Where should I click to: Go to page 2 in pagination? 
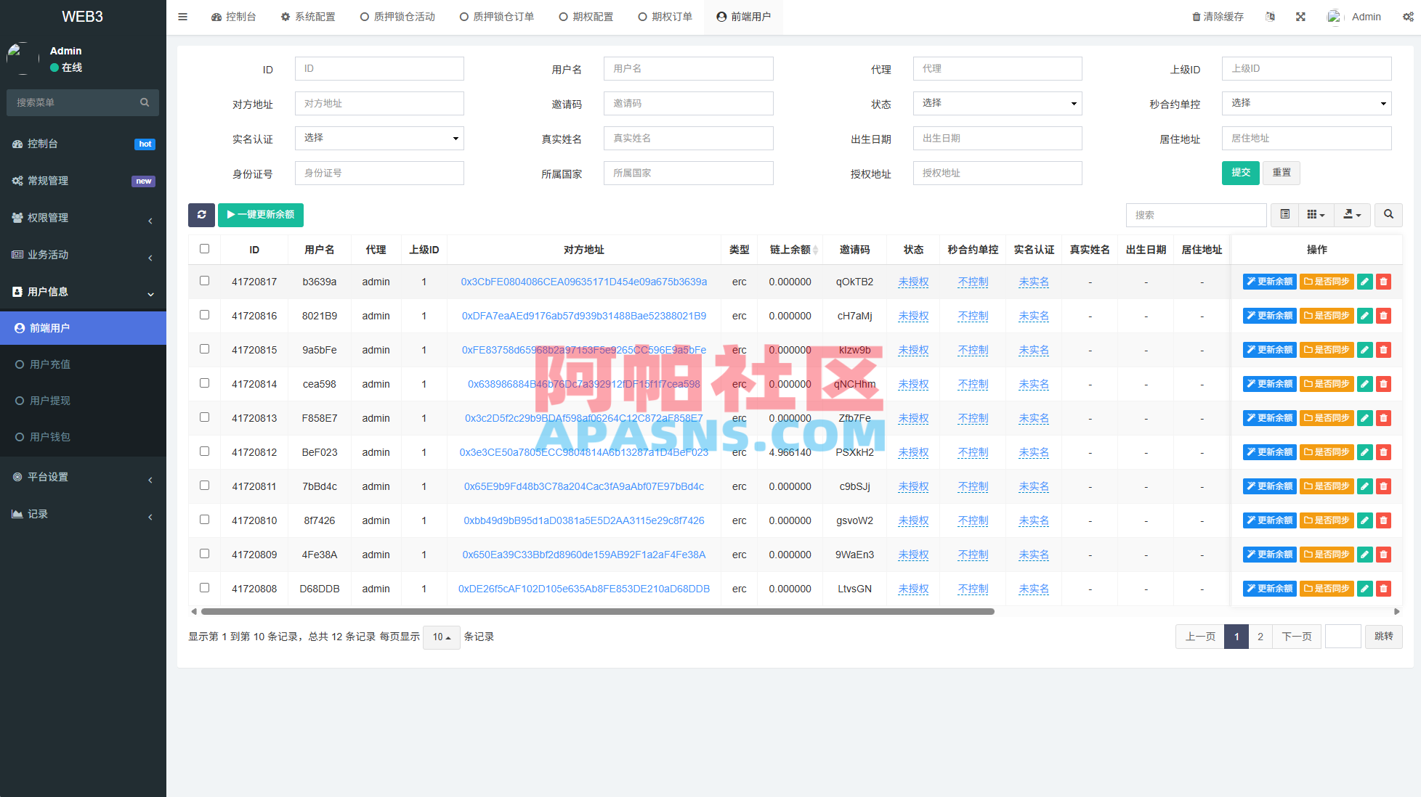coord(1260,637)
